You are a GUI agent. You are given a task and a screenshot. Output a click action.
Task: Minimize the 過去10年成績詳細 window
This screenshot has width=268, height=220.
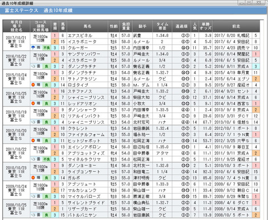(x=241, y=3)
